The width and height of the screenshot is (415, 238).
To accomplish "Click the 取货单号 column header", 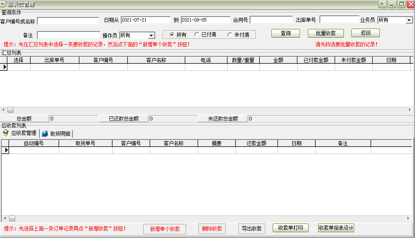I will coord(86,143).
